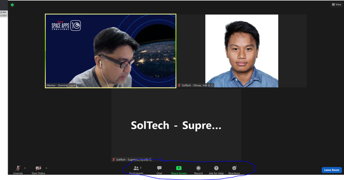Screen dimensions: 344x180
Task: Start the video camera
Action: [38, 170]
